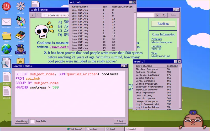The width and height of the screenshot is (210, 131).
Task: Click the sci_hwk row with age 14
Action: click(x=102, y=48)
